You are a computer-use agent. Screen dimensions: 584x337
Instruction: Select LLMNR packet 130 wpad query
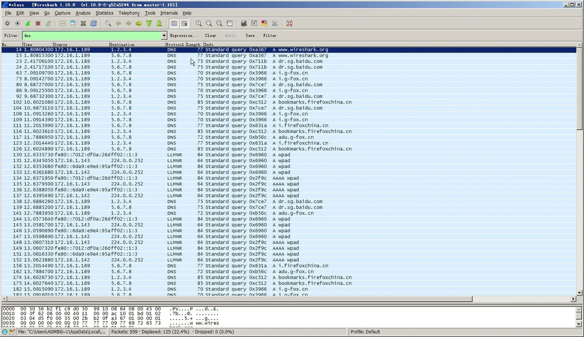(289, 155)
